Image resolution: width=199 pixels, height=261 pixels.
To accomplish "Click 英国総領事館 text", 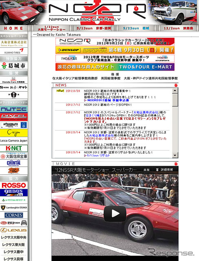I will pyautogui.click(x=111, y=78).
